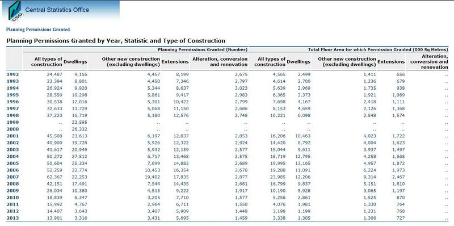The image size is (454, 226).
Task: Select the 2007 row label
Action: 12,177
